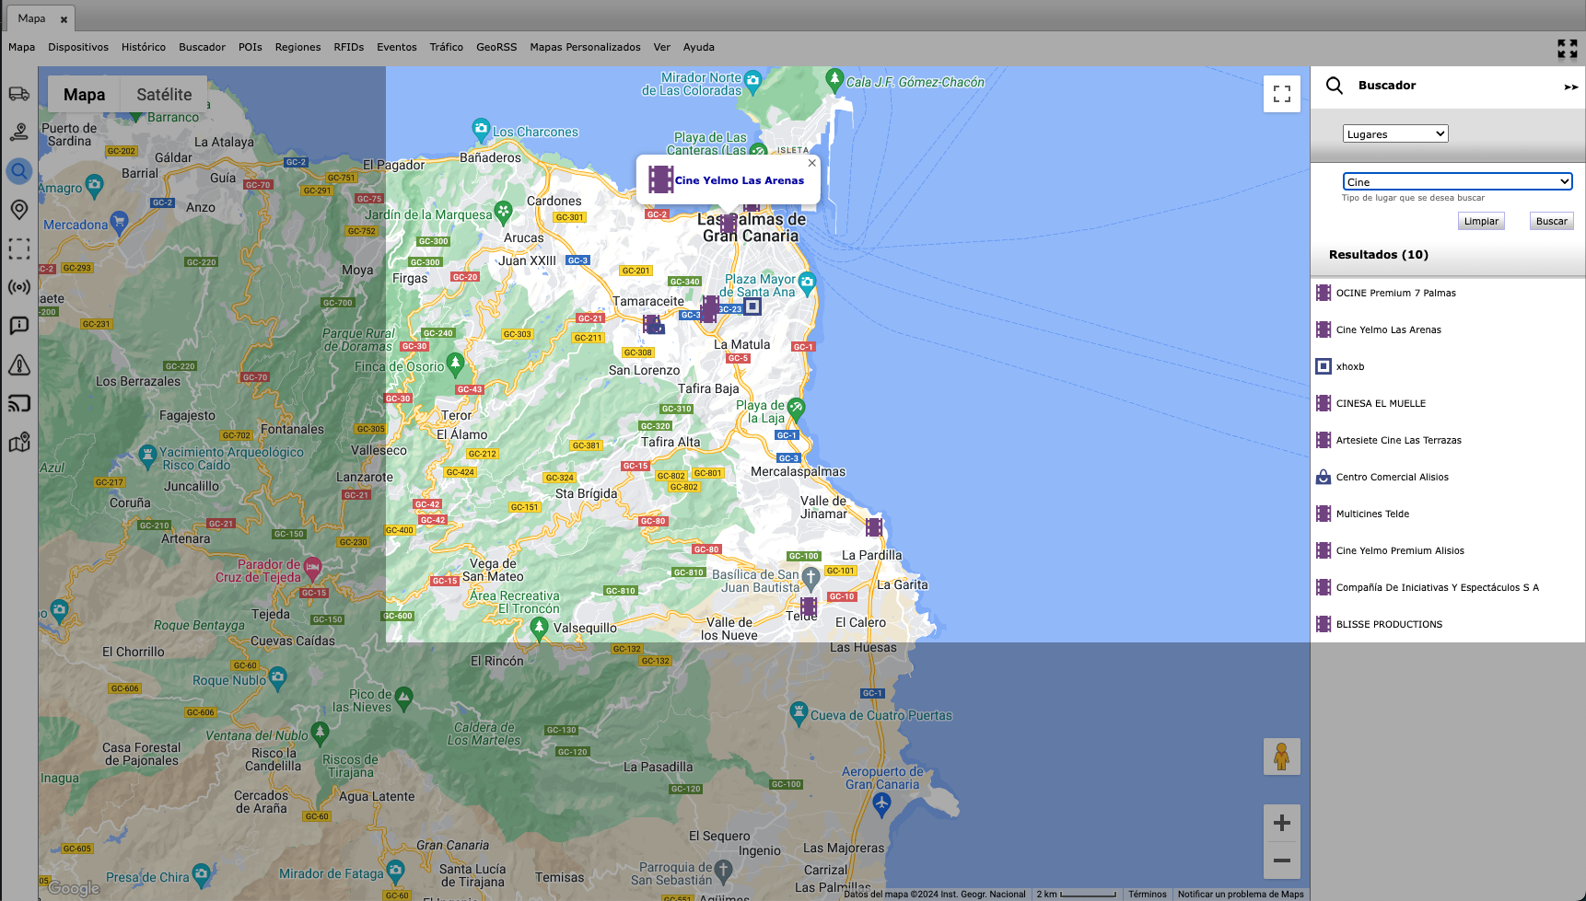The width and height of the screenshot is (1586, 901).
Task: Open the Dispositivos menu
Action: click(78, 47)
